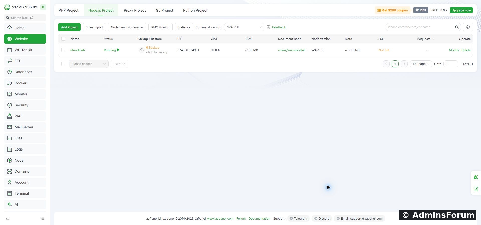Click the backup cloud icon for afnodelab
The width and height of the screenshot is (481, 225).
(x=142, y=50)
